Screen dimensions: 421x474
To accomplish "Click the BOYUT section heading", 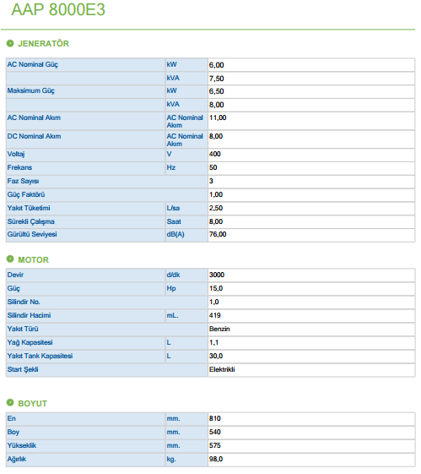I will coord(33,403).
